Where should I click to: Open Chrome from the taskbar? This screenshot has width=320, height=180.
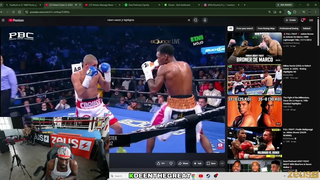[193, 176]
